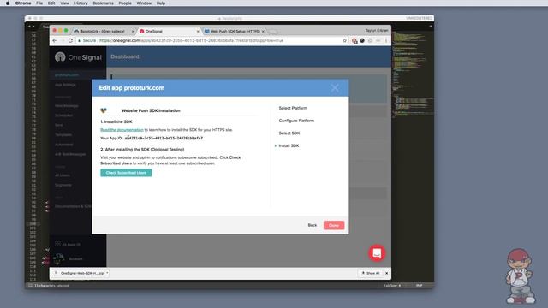The image size is (548, 308).
Task: Open the People menu
Action: tap(125, 3)
